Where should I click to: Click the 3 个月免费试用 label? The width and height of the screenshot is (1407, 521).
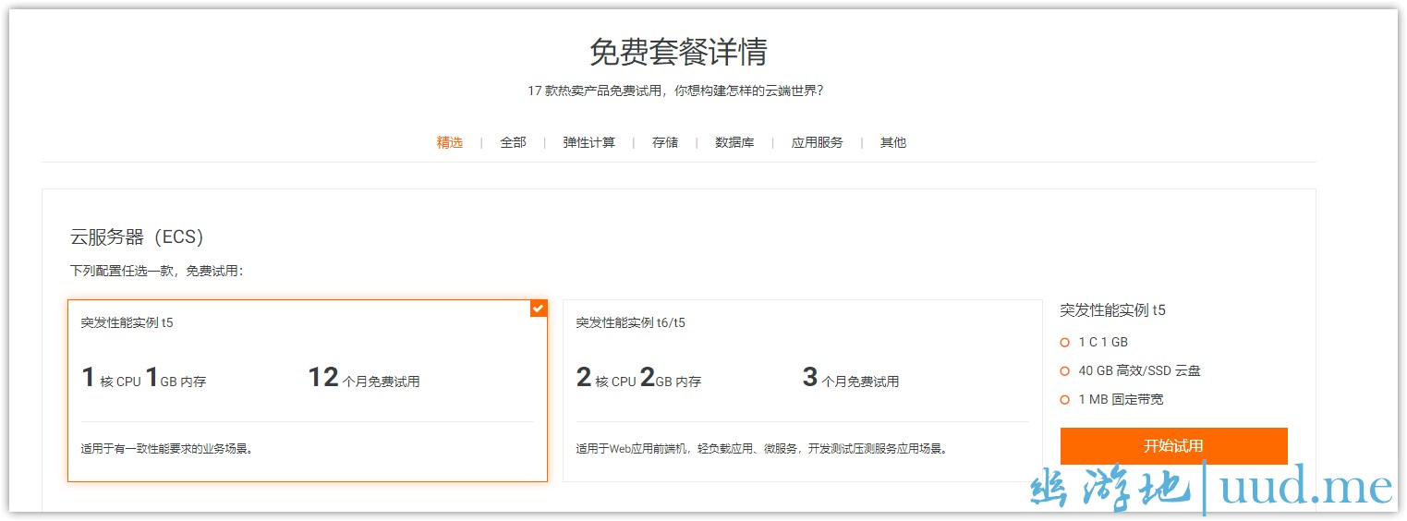[850, 379]
